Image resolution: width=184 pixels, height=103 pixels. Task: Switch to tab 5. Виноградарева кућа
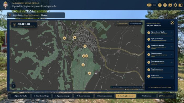105,96
